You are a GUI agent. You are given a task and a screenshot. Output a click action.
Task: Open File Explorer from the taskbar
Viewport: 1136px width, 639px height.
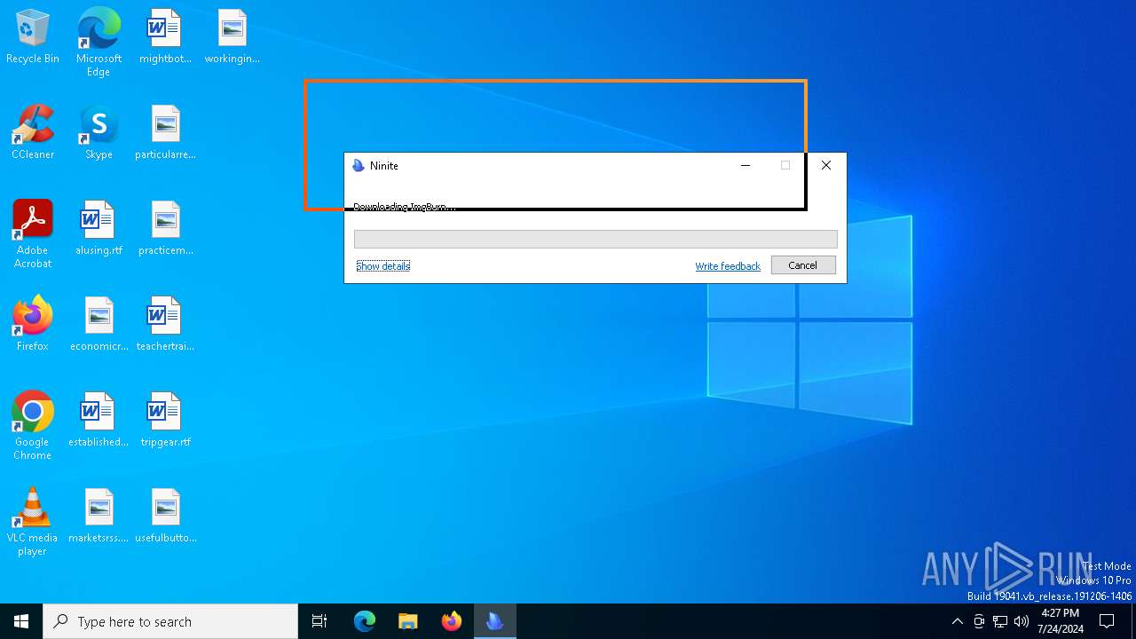pyautogui.click(x=407, y=621)
